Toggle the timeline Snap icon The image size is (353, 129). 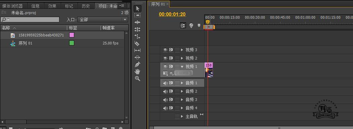[x=183, y=26]
